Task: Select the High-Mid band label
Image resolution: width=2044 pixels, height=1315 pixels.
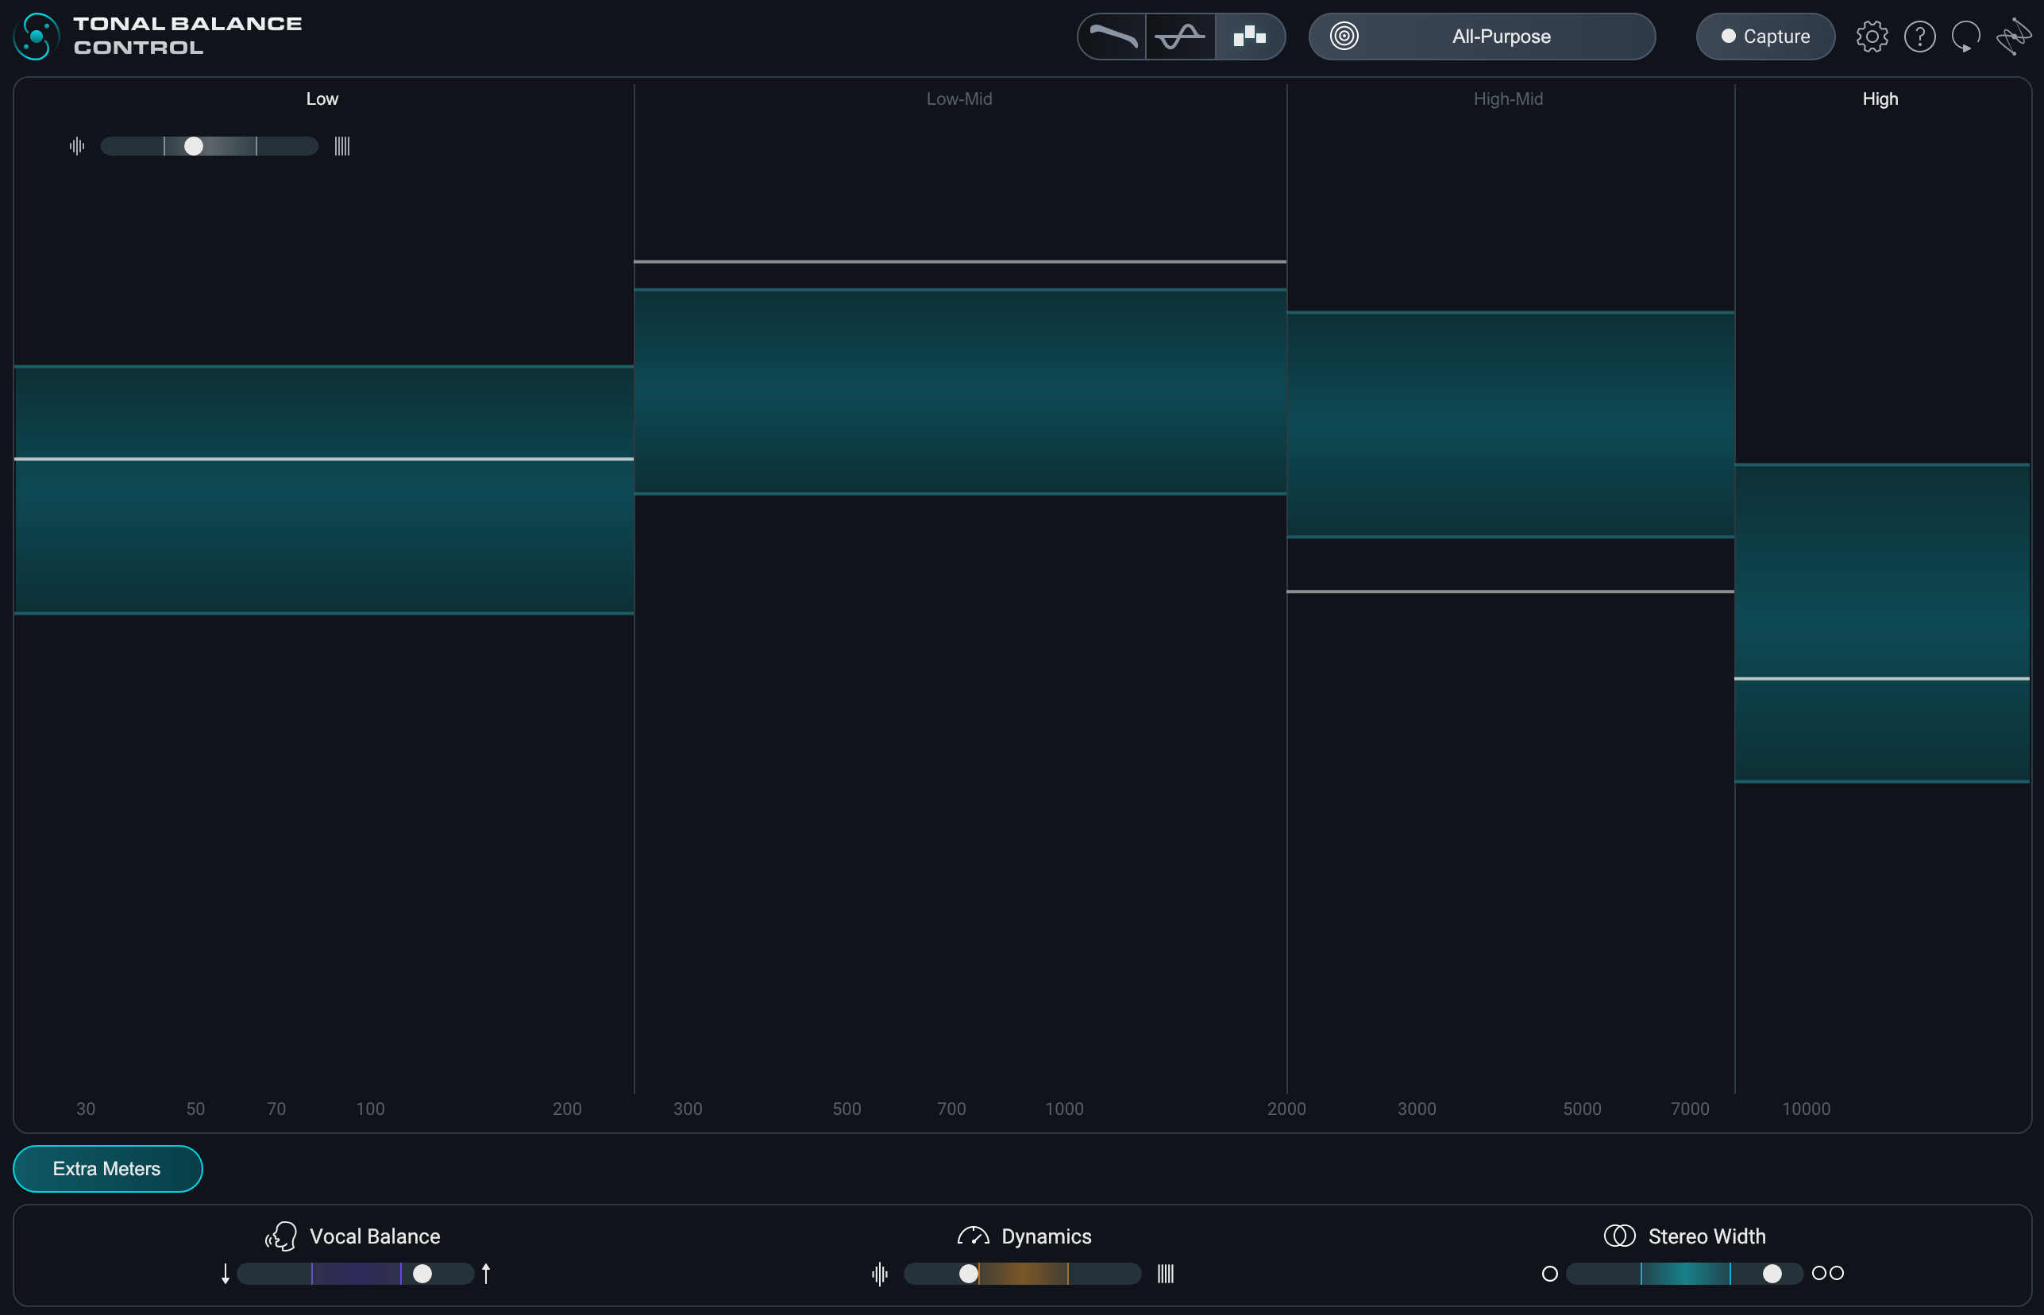Action: pos(1508,99)
